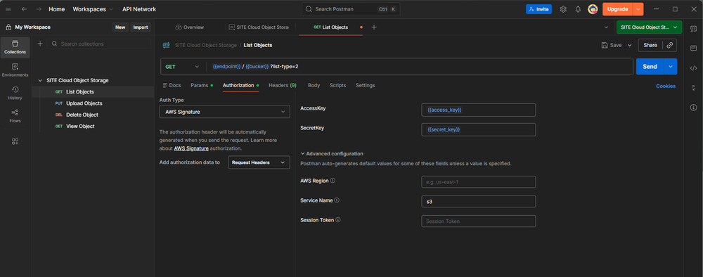Click the copy link icon
The width and height of the screenshot is (703, 277).
click(x=670, y=45)
